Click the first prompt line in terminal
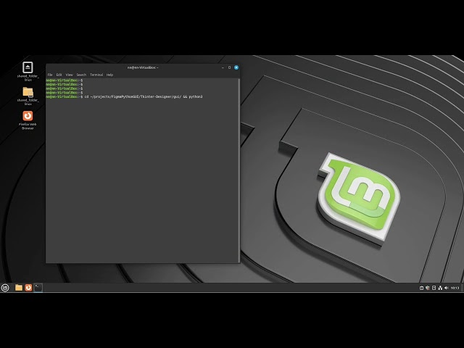 [x=65, y=80]
